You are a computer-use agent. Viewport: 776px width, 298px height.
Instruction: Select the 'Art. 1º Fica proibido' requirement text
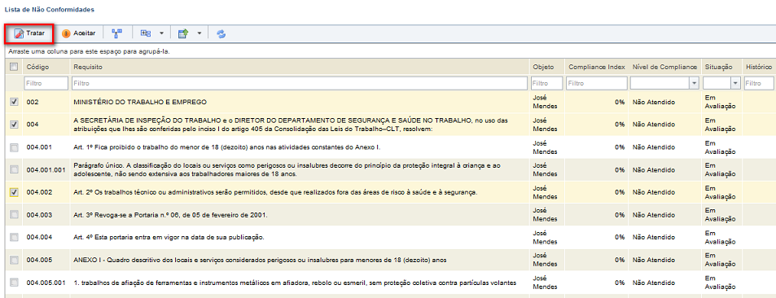[226, 147]
